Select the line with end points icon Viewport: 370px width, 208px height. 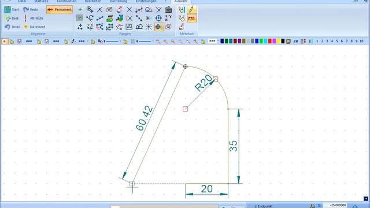[100, 18]
